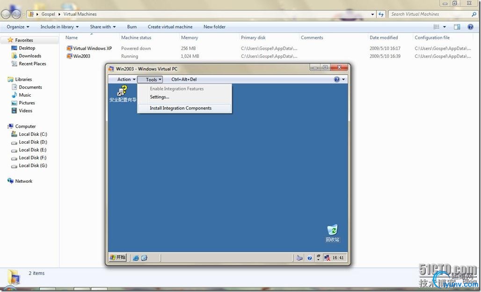The height and width of the screenshot is (292, 481).
Task: Expand the view options dropdown arrow
Action: coord(445,27)
